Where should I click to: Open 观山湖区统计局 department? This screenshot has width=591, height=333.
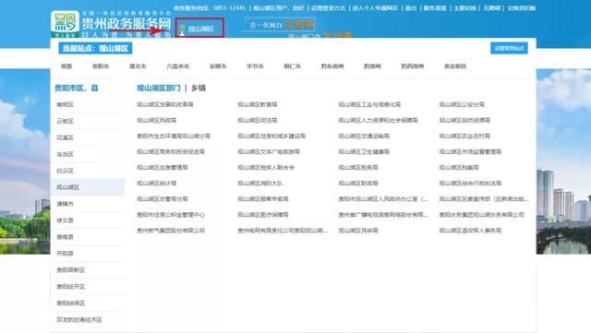coord(156,184)
